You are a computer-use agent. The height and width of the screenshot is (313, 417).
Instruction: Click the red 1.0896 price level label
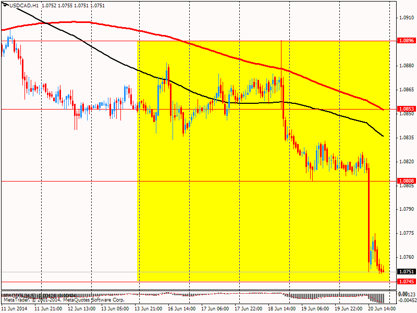click(406, 41)
